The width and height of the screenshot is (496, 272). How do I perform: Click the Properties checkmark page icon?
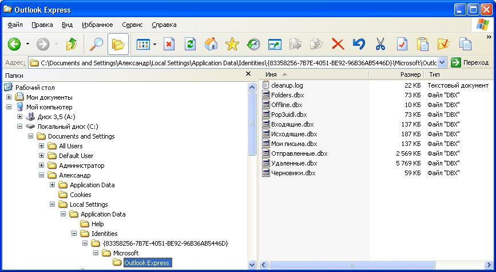pyautogui.click(x=402, y=44)
